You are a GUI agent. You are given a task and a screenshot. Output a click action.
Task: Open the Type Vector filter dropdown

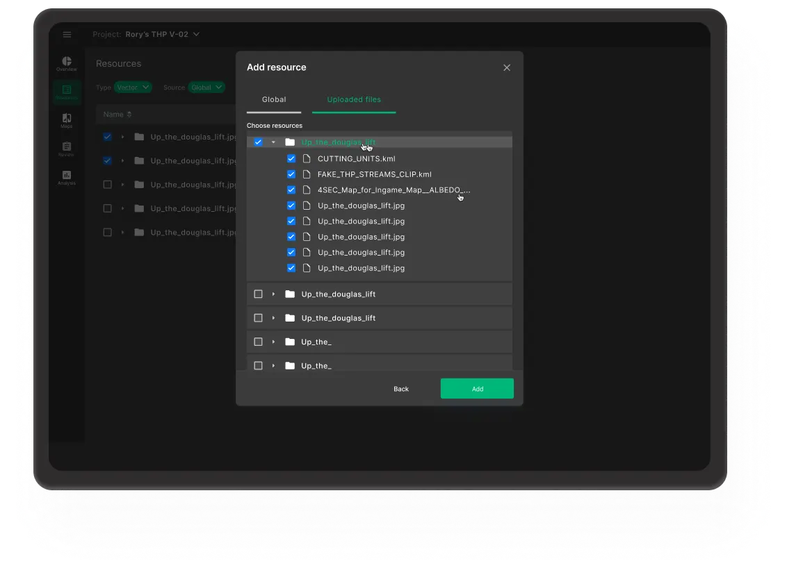click(133, 87)
